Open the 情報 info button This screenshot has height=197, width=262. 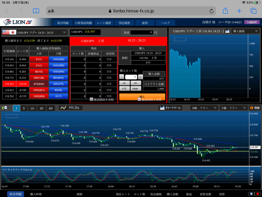(x=255, y=108)
